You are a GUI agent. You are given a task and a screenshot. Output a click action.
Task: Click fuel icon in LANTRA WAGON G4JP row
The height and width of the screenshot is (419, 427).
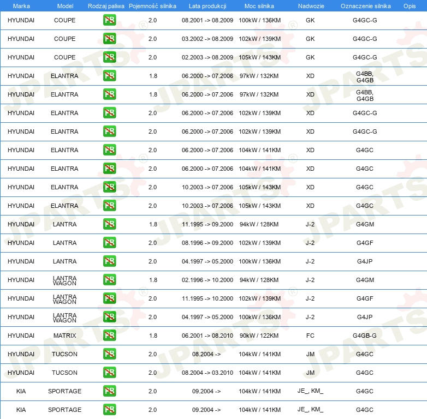point(109,317)
